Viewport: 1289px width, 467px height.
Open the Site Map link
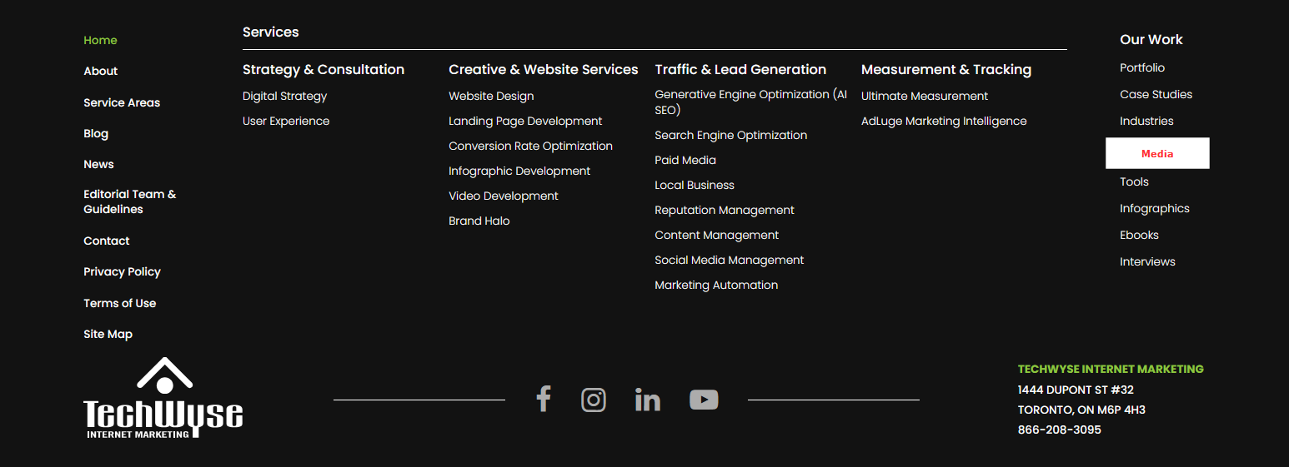click(x=108, y=334)
